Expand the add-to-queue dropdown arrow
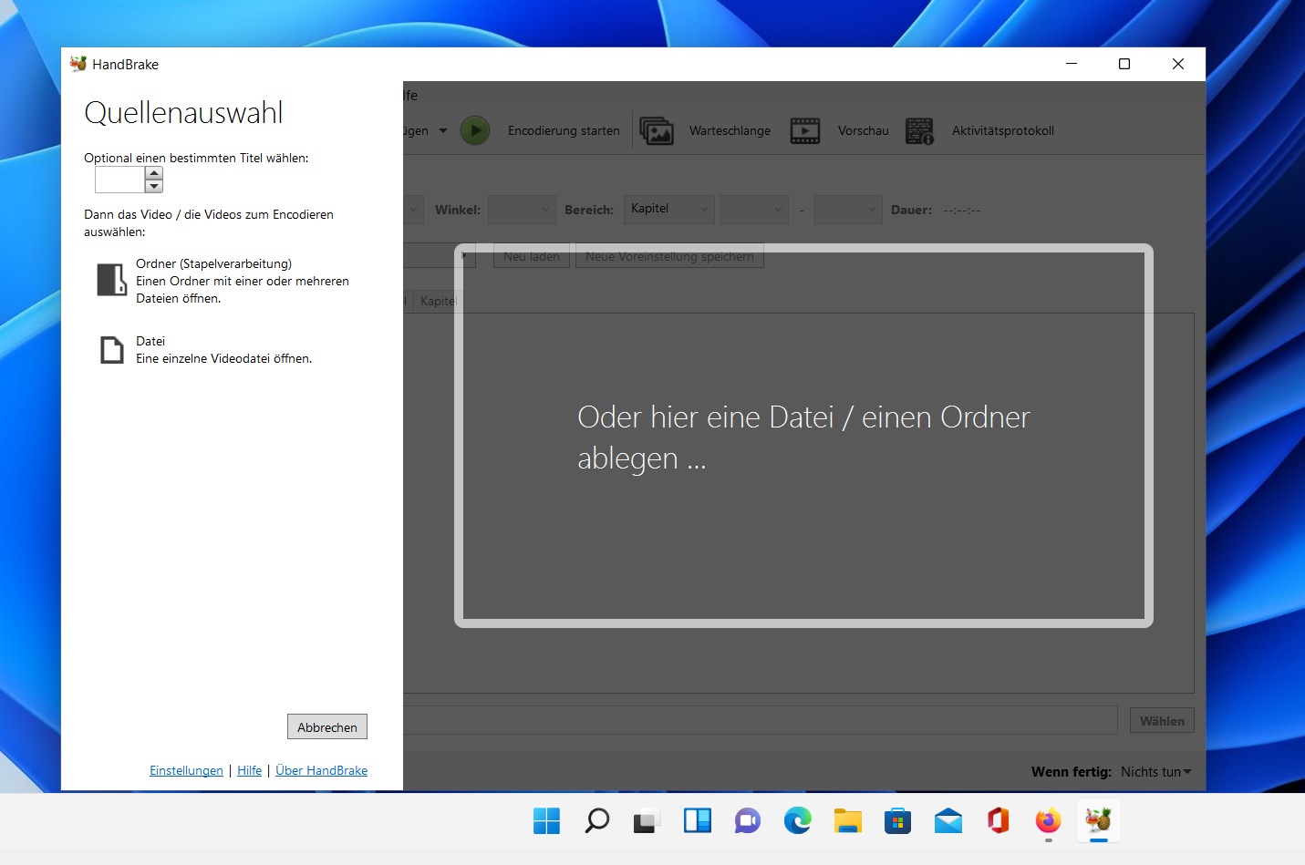The image size is (1305, 865). point(443,130)
